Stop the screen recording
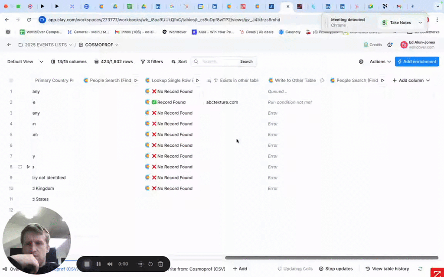444x277 pixels. 87,264
